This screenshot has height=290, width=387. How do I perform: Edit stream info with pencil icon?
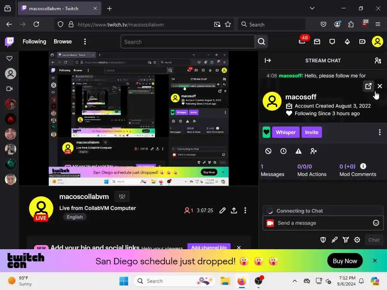pos(222,210)
